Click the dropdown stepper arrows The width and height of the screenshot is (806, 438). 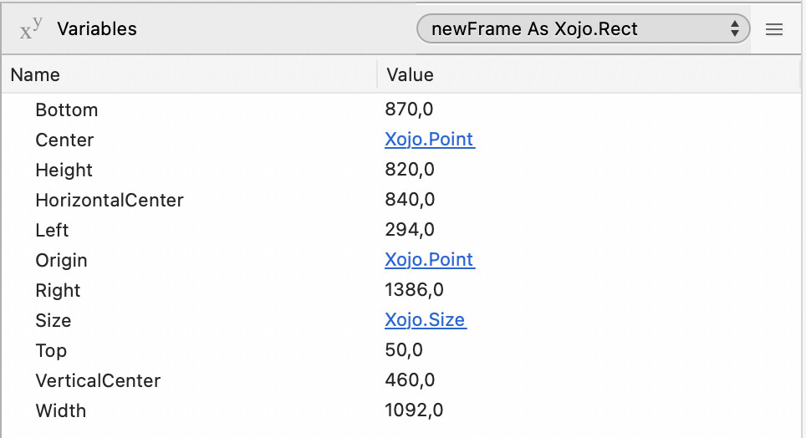coord(735,29)
